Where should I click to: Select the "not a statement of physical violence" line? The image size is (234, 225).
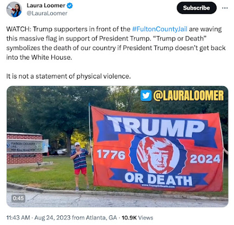[69, 76]
